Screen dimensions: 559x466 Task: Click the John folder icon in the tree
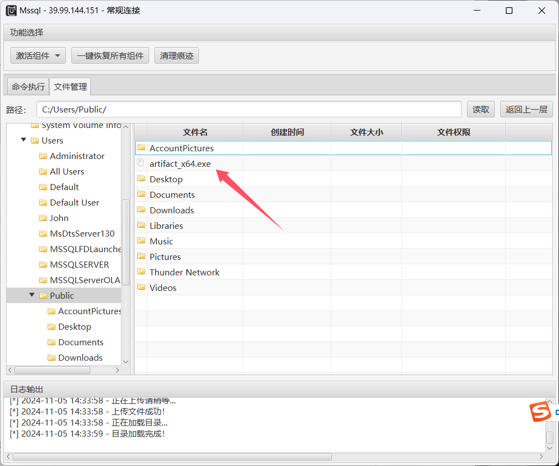point(43,218)
